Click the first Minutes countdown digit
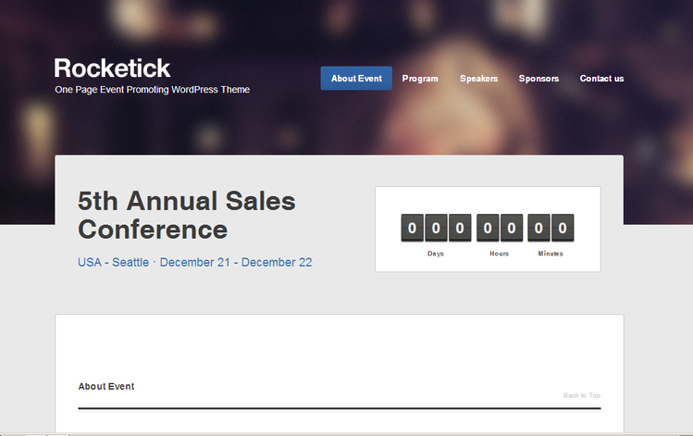The image size is (693, 436). 538,228
